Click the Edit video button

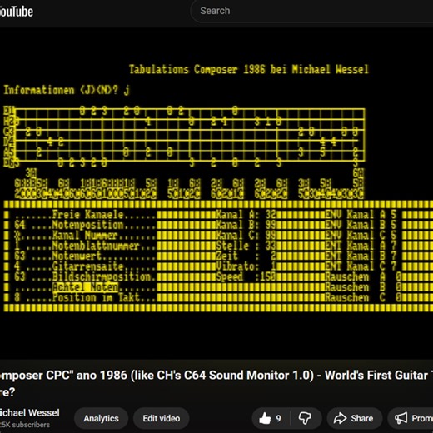pyautogui.click(x=162, y=418)
